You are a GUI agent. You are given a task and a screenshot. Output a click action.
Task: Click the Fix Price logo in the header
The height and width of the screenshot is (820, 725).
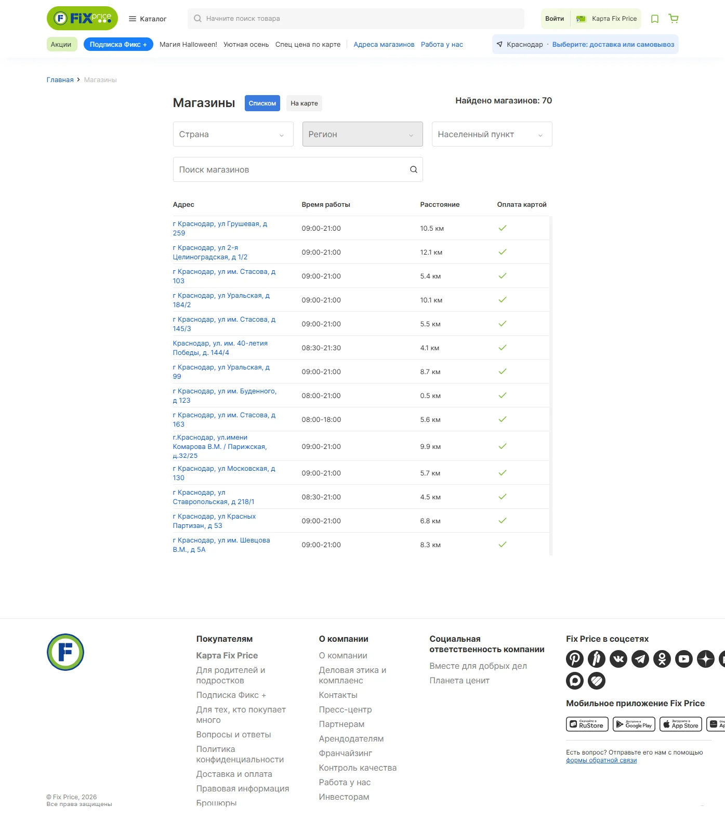[x=82, y=18]
